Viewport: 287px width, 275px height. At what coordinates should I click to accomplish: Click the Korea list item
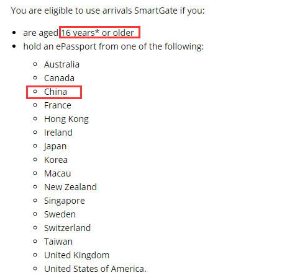[x=56, y=160]
